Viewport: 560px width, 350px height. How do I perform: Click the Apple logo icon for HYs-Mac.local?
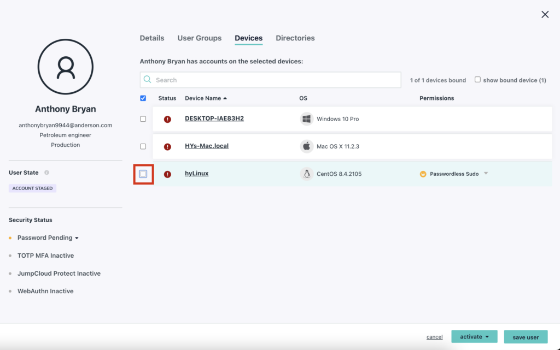(306, 146)
